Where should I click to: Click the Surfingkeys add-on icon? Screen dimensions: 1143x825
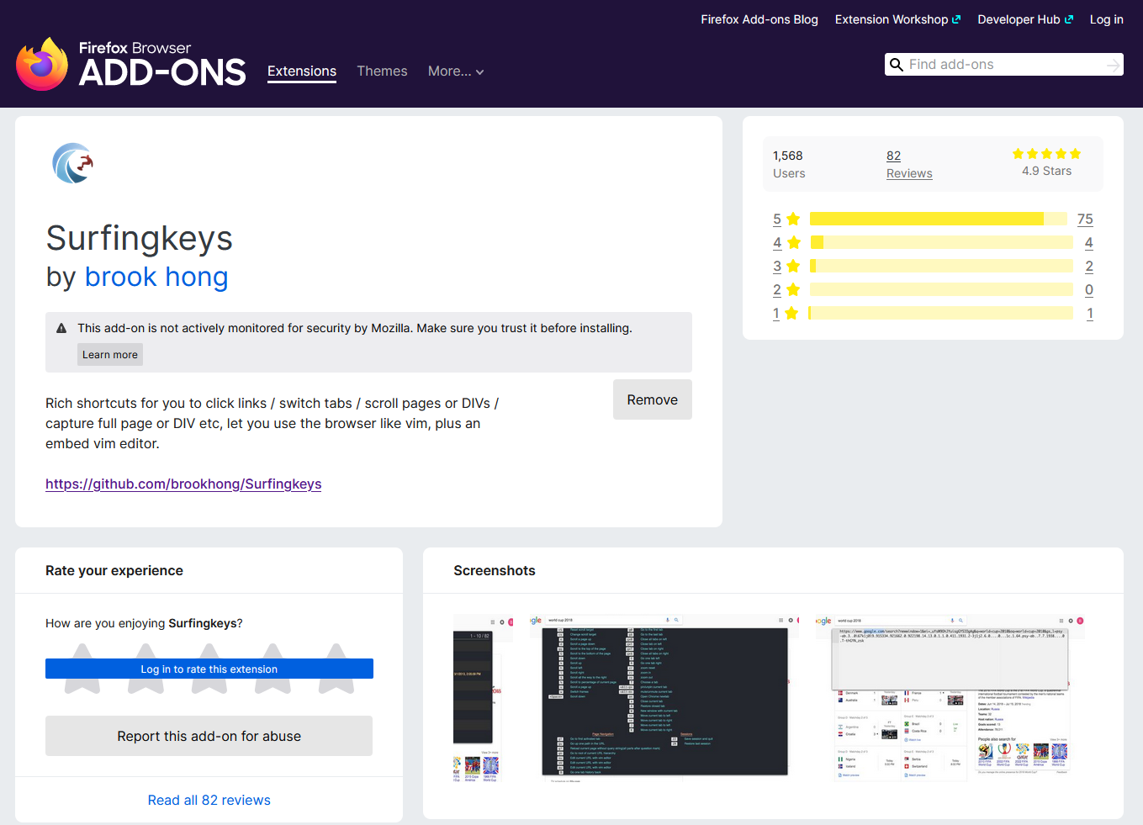72,163
